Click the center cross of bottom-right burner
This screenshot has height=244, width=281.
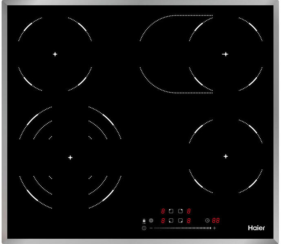tap(226, 156)
